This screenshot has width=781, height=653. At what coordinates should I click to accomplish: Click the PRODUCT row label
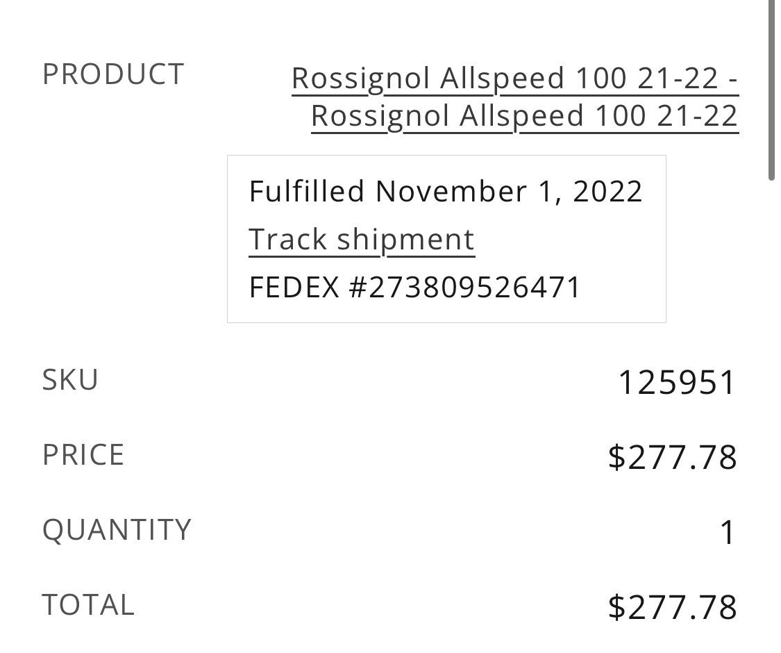[x=113, y=74]
